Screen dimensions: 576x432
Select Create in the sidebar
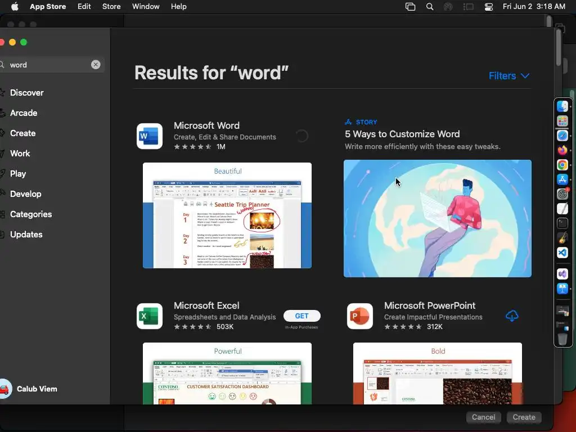tap(22, 133)
